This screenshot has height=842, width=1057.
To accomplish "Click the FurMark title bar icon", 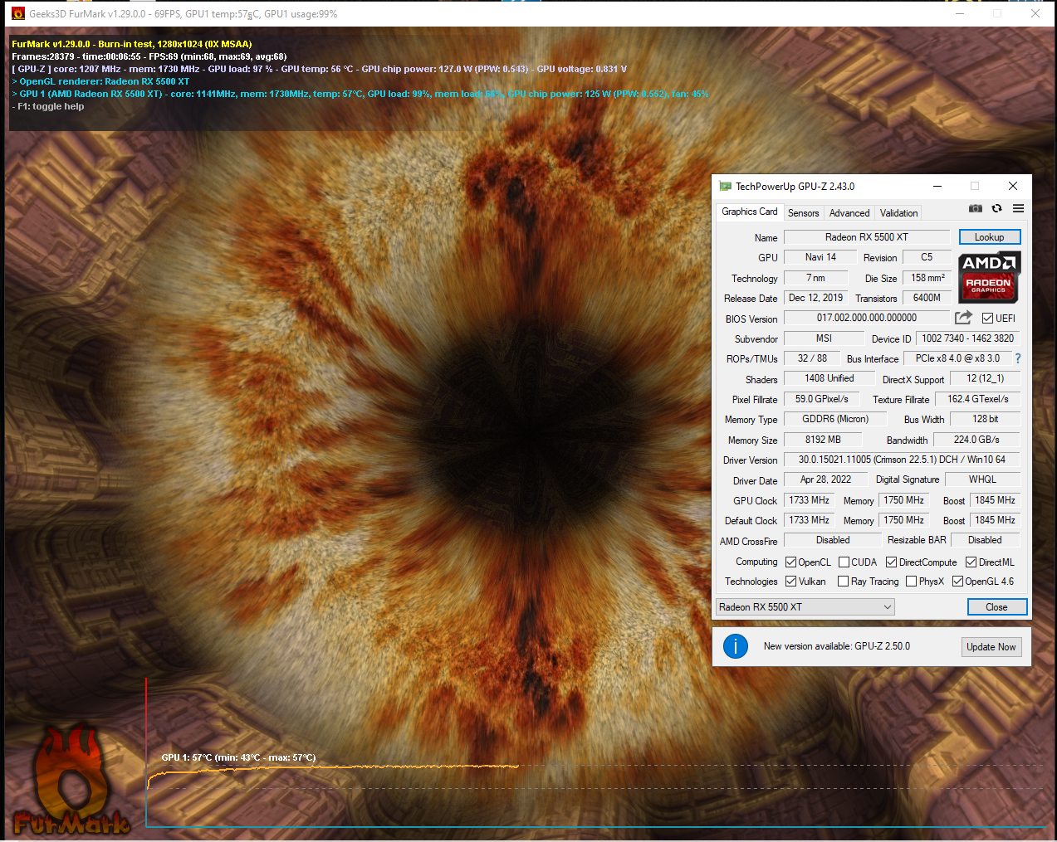I will tap(17, 13).
